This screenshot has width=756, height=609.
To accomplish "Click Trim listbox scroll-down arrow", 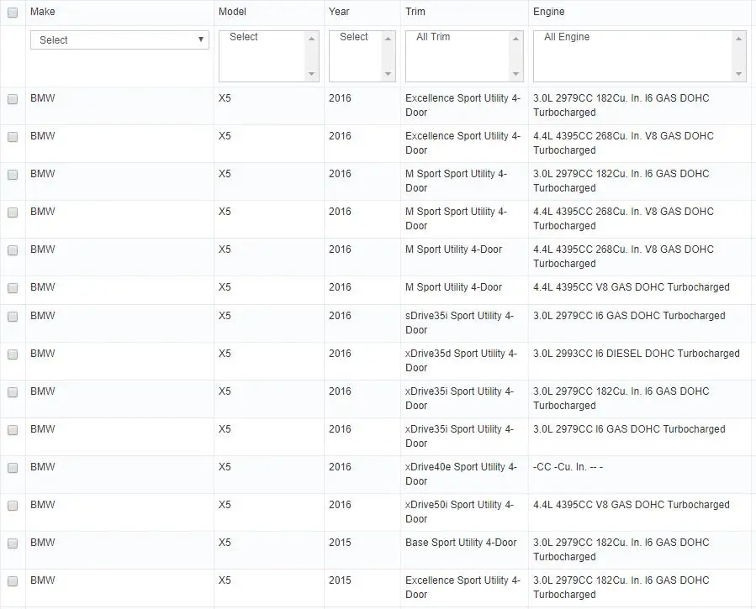I will point(515,74).
